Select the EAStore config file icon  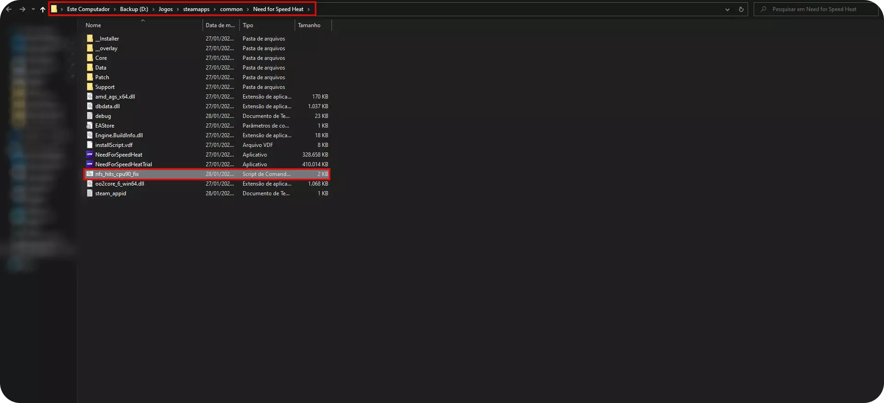pos(90,126)
